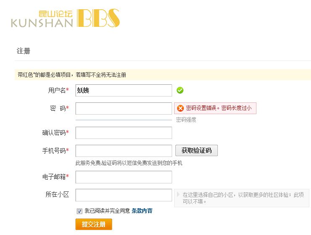Screen dimensions: 311x235
Task: Click the 提交注册 submit button
Action: 94,224
